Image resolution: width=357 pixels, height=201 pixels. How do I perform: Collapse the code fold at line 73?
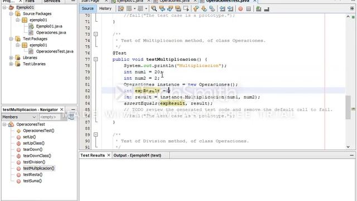click(x=95, y=34)
